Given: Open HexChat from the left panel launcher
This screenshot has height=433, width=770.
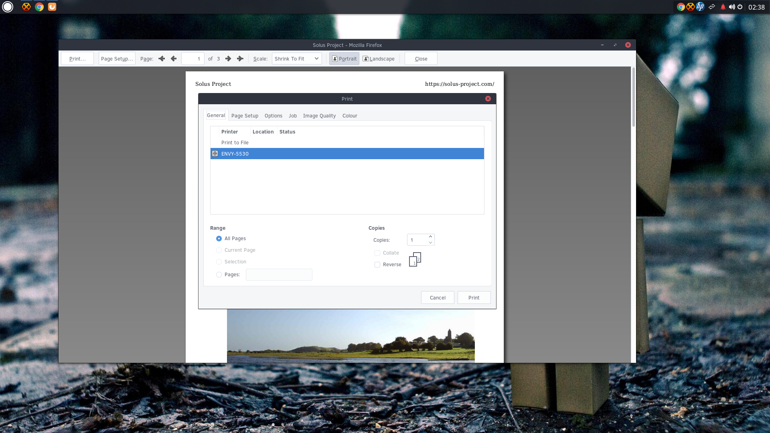Looking at the screenshot, I should click(26, 7).
